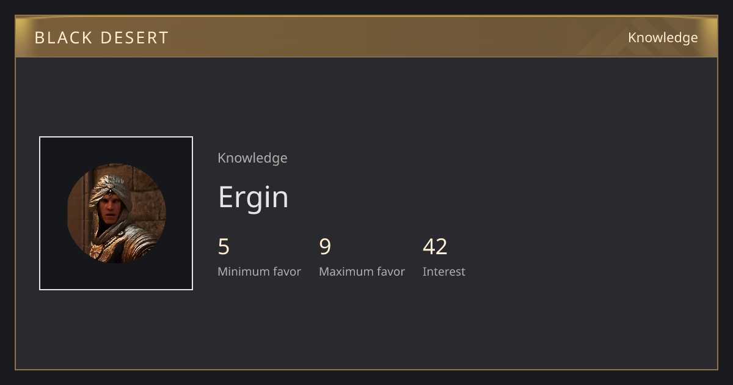Select the maximum favor value 9
The image size is (733, 385).
pos(325,247)
